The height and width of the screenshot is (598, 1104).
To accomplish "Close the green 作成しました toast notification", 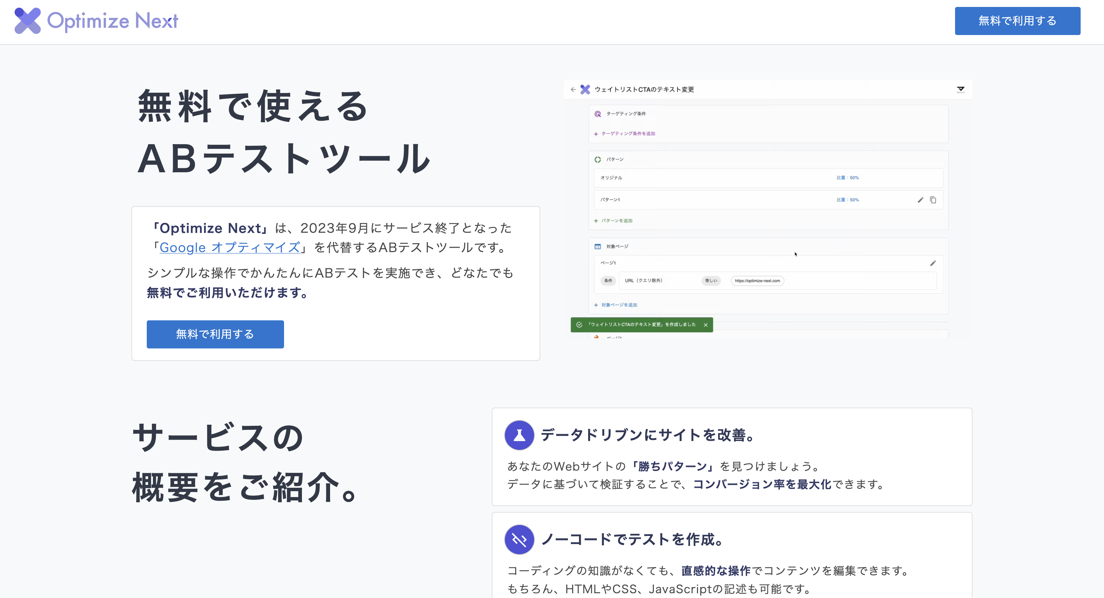I will [705, 325].
